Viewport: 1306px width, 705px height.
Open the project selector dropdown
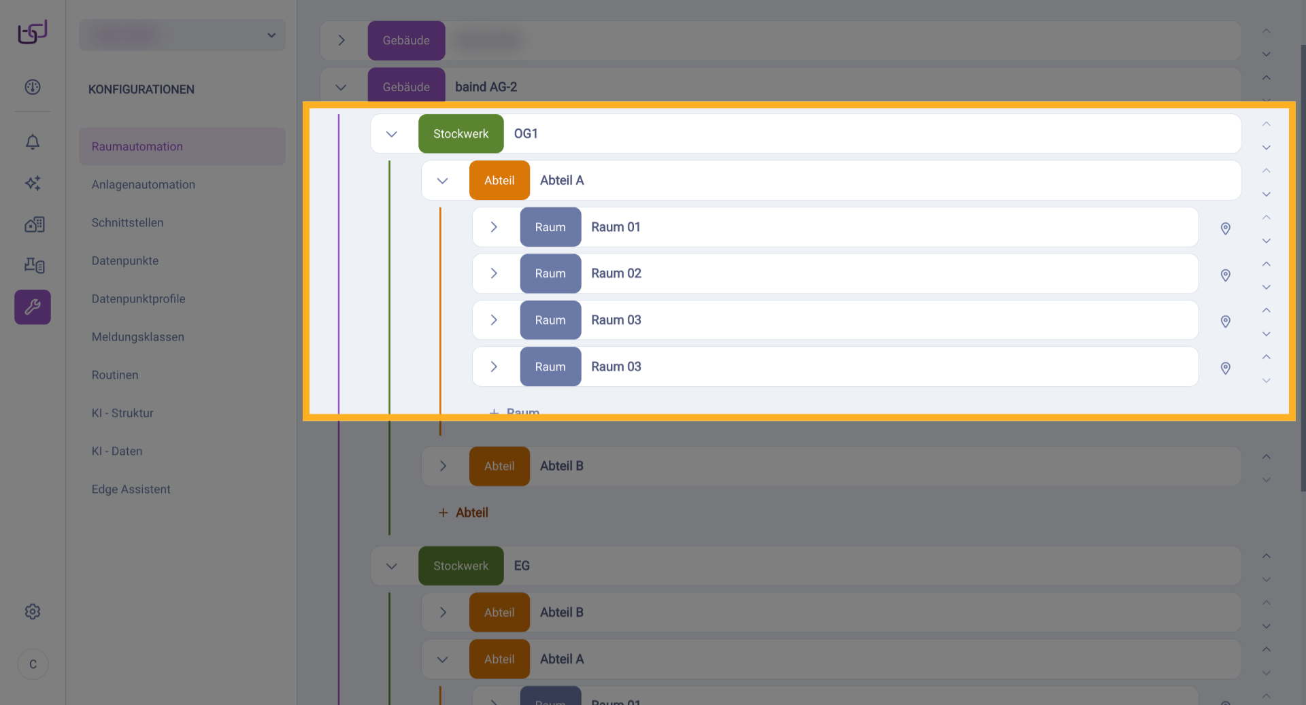tap(182, 35)
